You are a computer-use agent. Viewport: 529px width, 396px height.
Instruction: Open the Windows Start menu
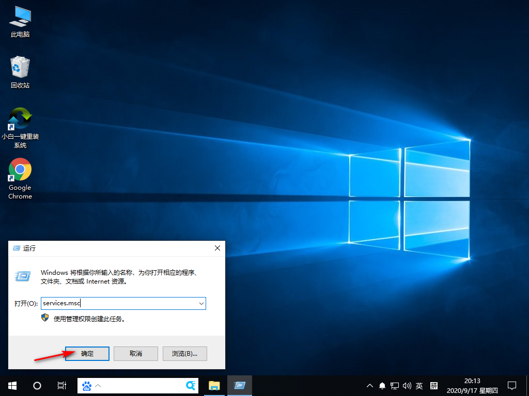[x=12, y=385]
